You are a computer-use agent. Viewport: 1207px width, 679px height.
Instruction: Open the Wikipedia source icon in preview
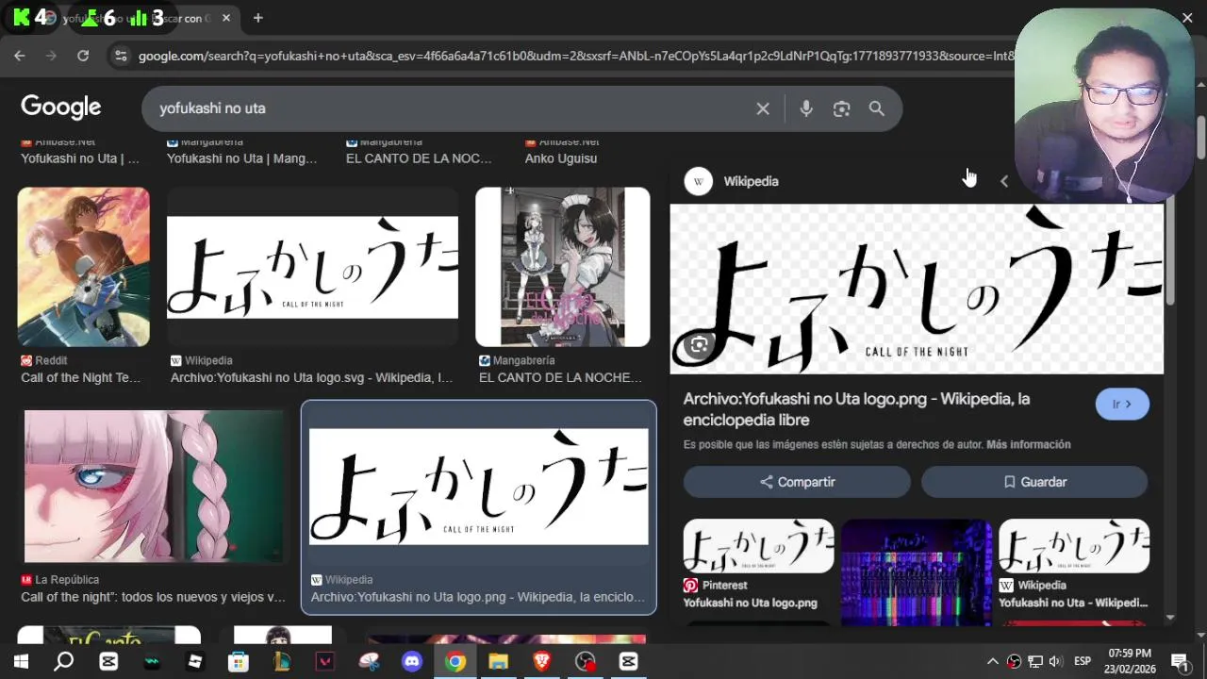tap(698, 181)
